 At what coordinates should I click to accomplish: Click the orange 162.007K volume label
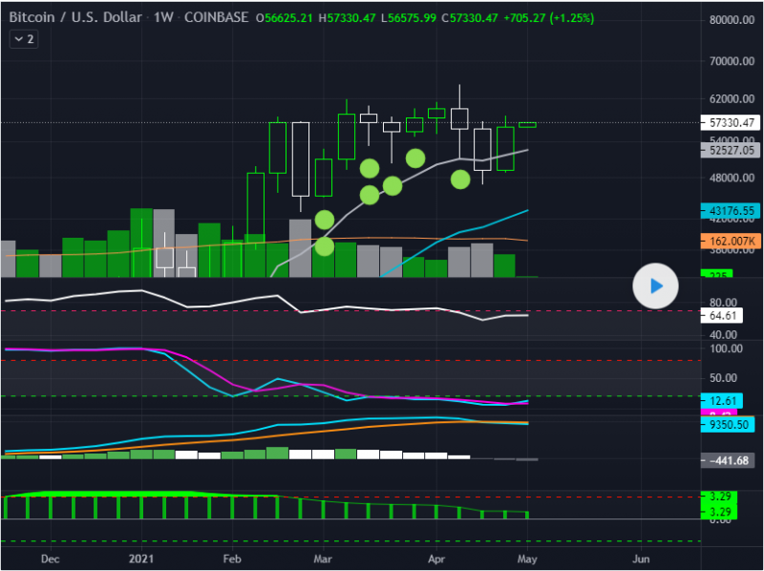pos(732,243)
